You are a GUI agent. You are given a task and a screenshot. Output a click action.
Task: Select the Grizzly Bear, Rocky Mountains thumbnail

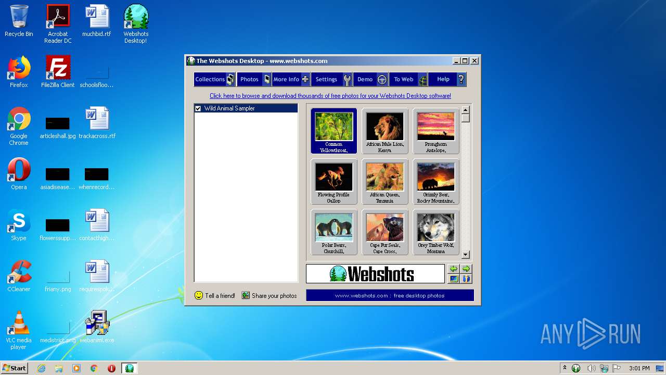pyautogui.click(x=436, y=181)
